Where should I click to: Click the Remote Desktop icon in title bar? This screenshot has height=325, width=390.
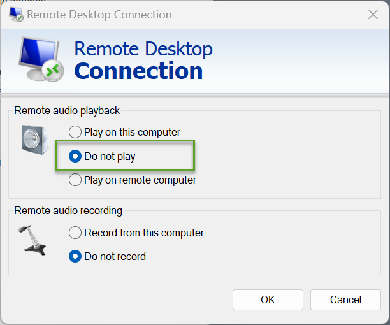[16, 15]
